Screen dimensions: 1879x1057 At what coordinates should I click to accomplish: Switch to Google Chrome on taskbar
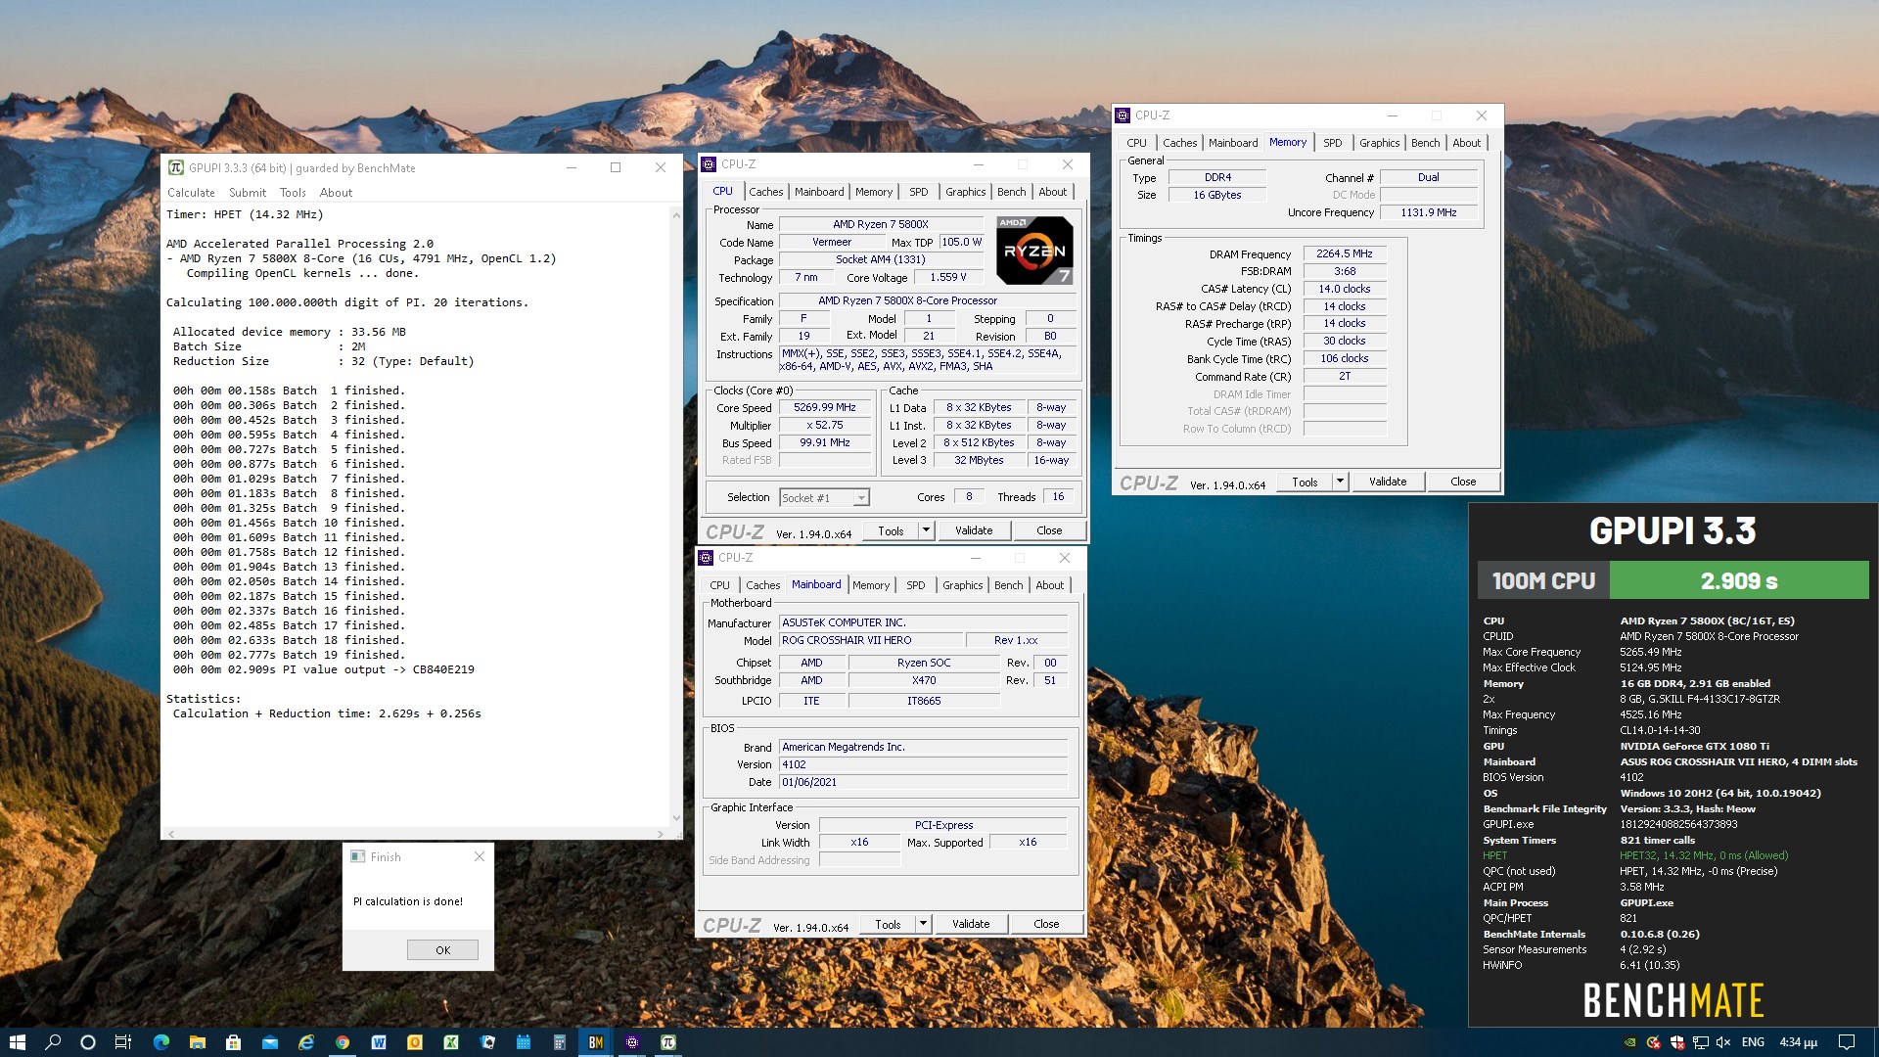click(342, 1042)
